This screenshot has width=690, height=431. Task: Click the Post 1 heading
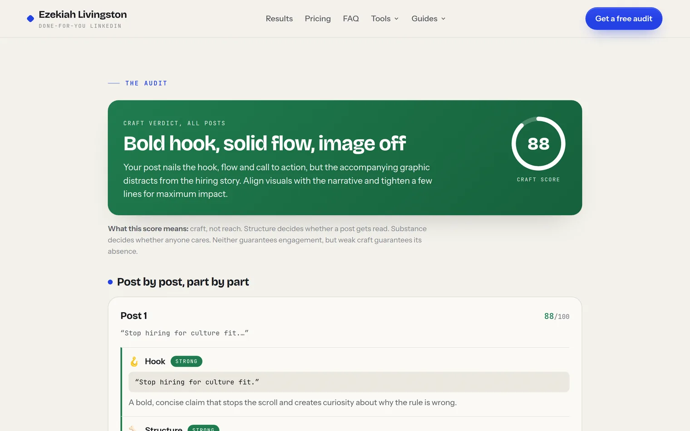click(x=134, y=316)
